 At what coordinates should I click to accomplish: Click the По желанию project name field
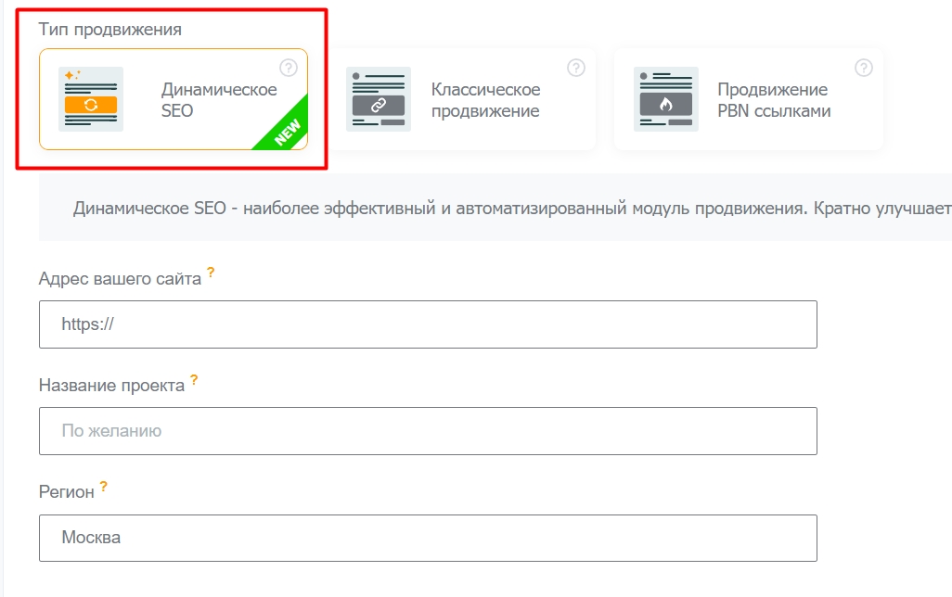427,430
